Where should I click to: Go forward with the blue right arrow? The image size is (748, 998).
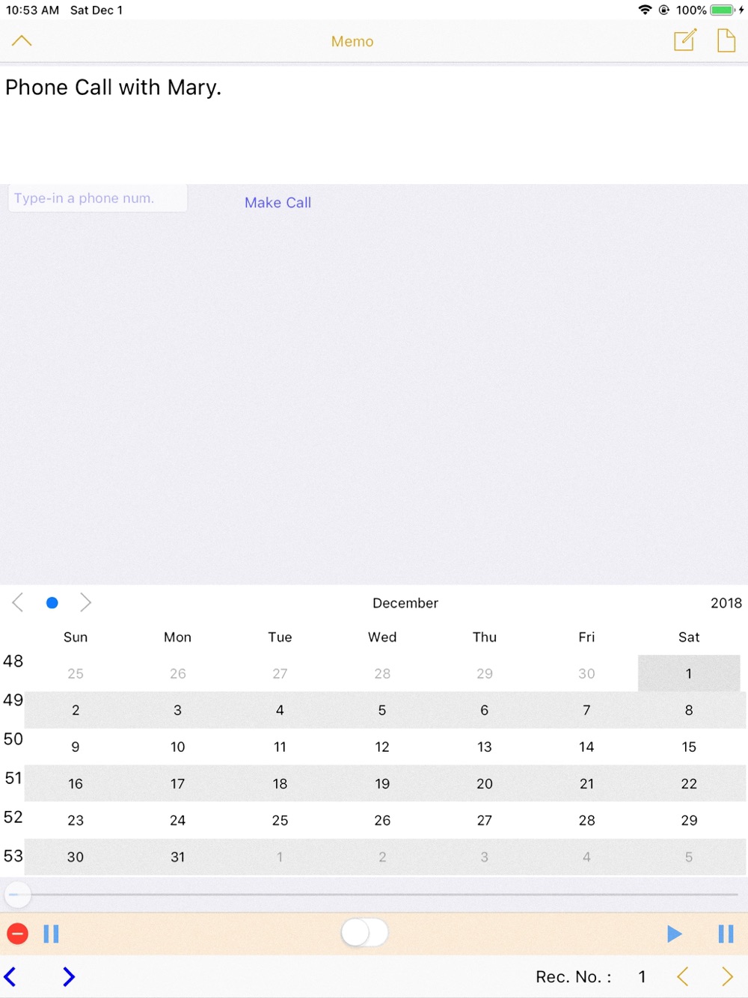click(69, 976)
